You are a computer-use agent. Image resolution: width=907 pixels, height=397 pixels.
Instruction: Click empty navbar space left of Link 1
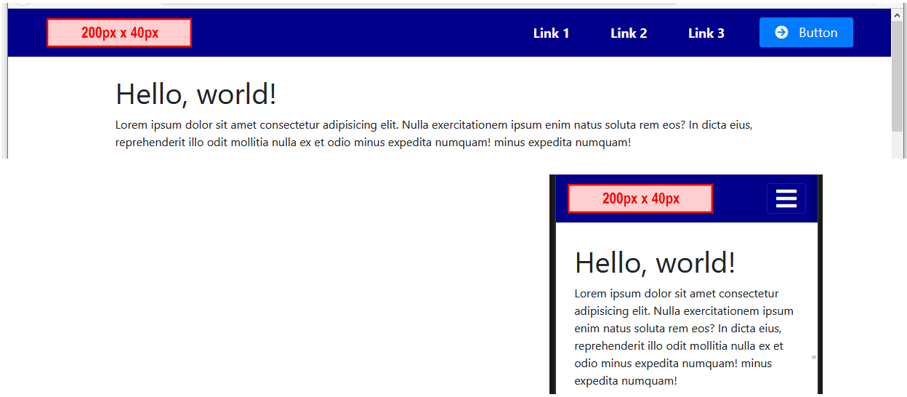349,33
